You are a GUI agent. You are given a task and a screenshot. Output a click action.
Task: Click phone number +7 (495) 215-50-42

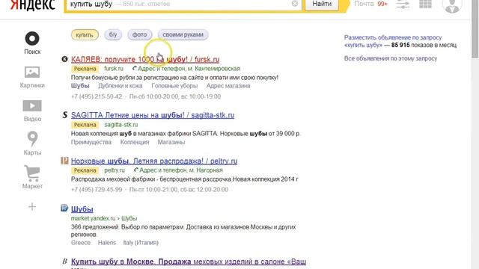(x=97, y=96)
